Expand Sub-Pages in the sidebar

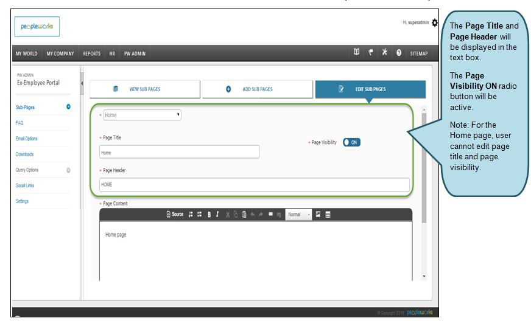pos(68,107)
